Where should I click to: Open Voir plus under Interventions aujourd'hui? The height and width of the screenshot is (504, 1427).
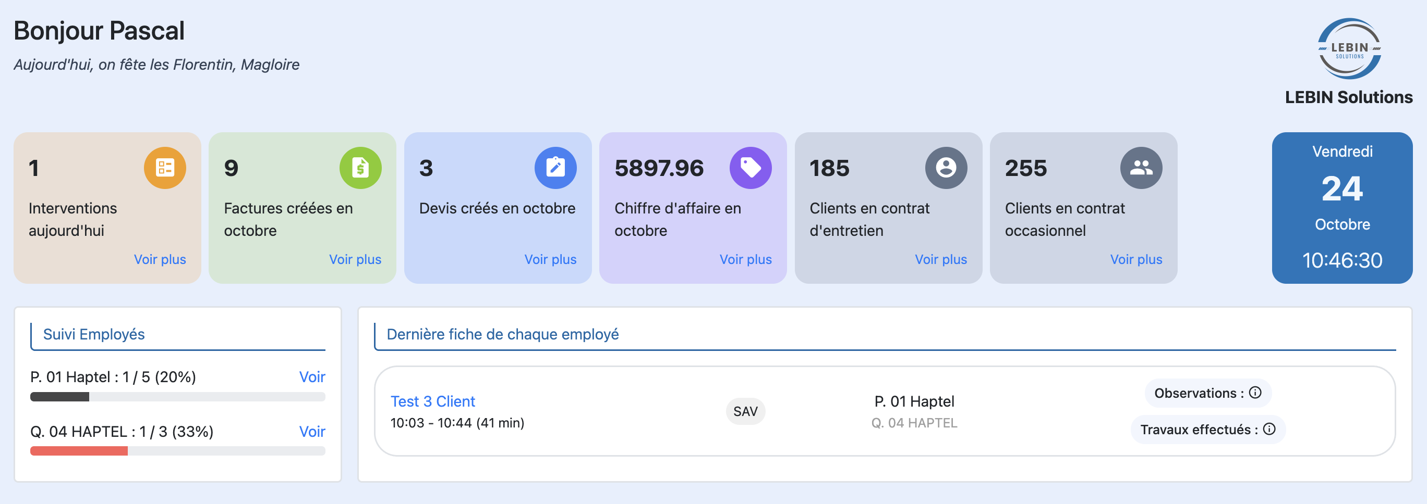pyautogui.click(x=160, y=259)
